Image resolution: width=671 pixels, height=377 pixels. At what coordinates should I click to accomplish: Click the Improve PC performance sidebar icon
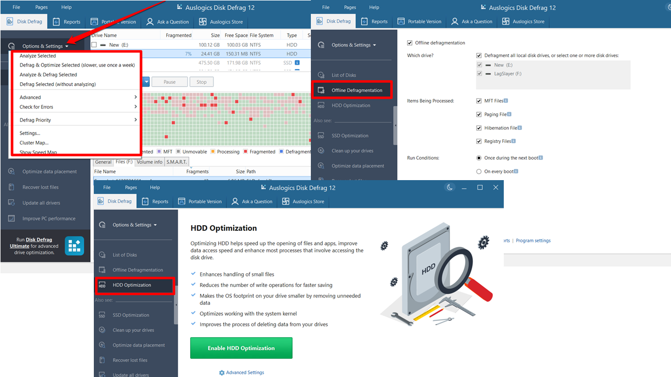click(x=12, y=218)
